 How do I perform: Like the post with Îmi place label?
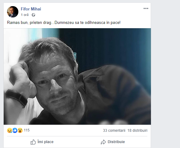tap(46, 142)
